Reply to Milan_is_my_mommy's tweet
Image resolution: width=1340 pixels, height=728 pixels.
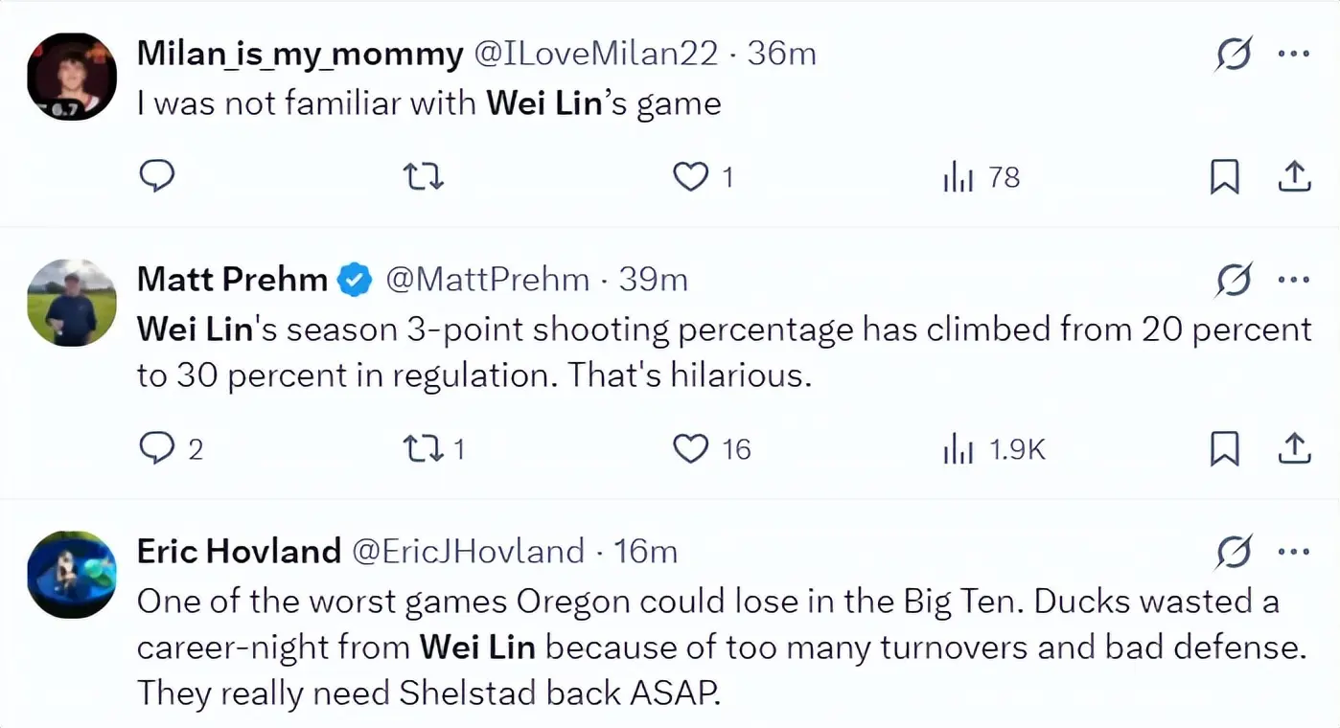pyautogui.click(x=157, y=176)
